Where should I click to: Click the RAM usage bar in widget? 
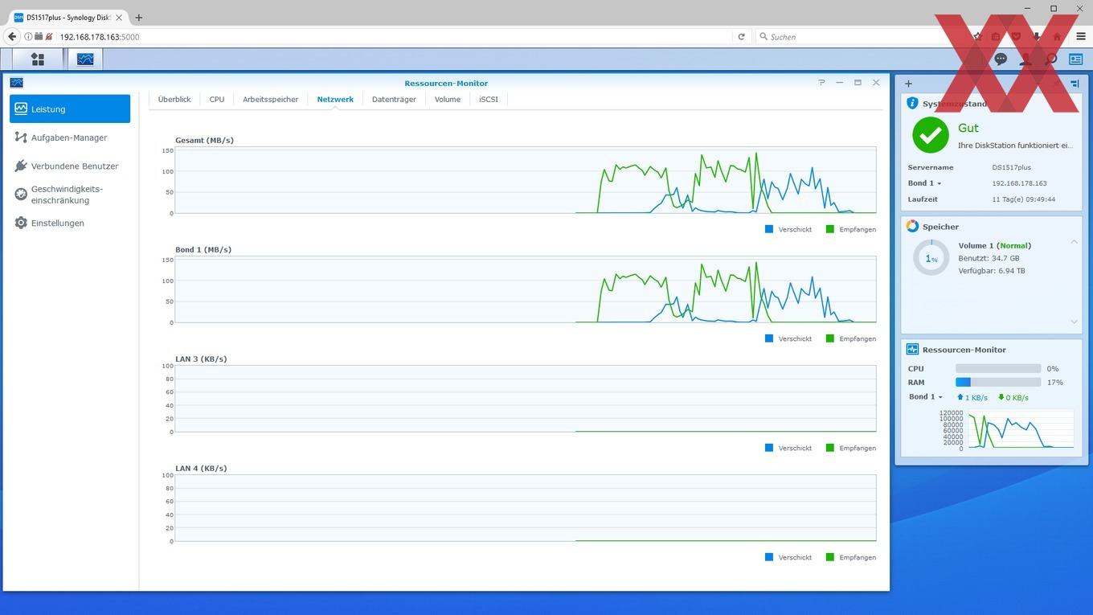point(998,383)
